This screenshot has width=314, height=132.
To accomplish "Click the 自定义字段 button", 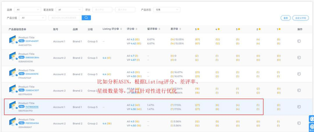I will (x=300, y=18).
